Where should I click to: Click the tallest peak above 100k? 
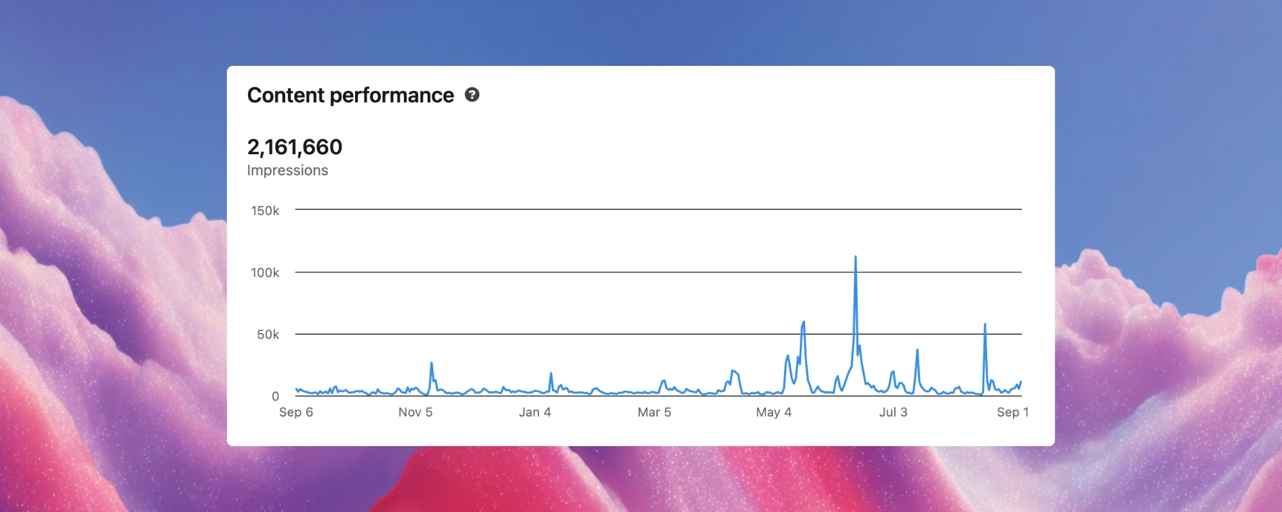point(855,257)
